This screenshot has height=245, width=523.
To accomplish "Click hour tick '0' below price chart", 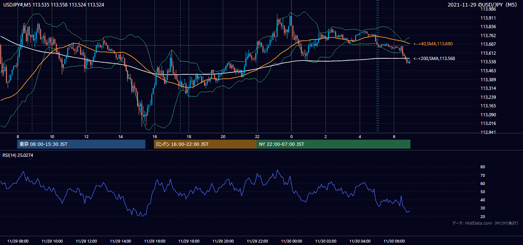I will [x=291, y=136].
